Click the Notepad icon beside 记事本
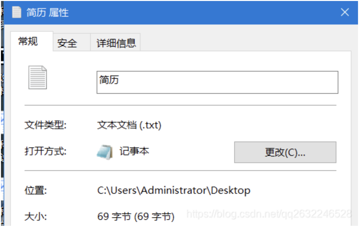Viewport: 359px width, 232px height. (104, 152)
